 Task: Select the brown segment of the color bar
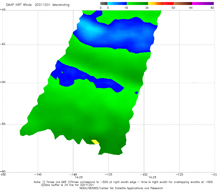pyautogui.click(x=183, y=4)
